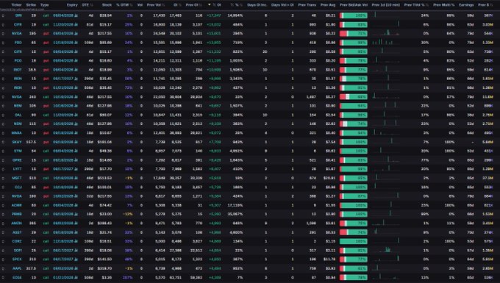This screenshot has height=283, width=500.
Task: Sort by the DTE column arrows
Action: (x=92, y=5)
